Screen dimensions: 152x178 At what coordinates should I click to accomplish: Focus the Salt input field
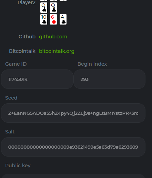[73, 147]
